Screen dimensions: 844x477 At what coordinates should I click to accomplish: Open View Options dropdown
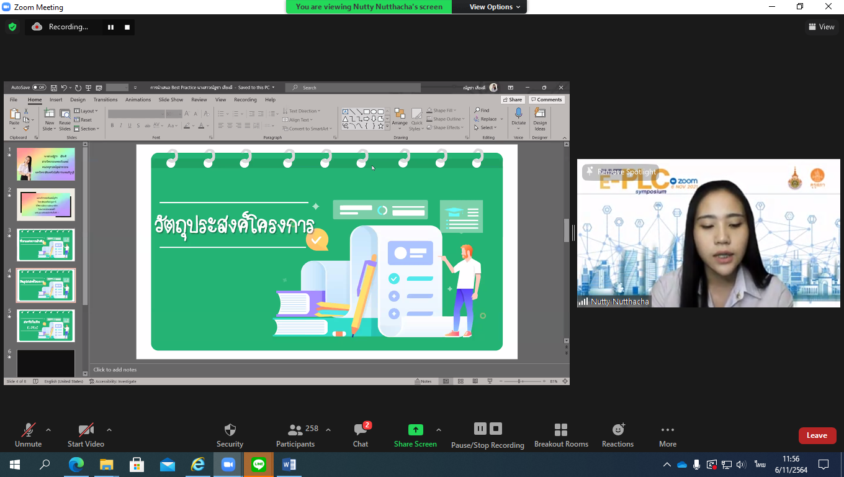[495, 7]
